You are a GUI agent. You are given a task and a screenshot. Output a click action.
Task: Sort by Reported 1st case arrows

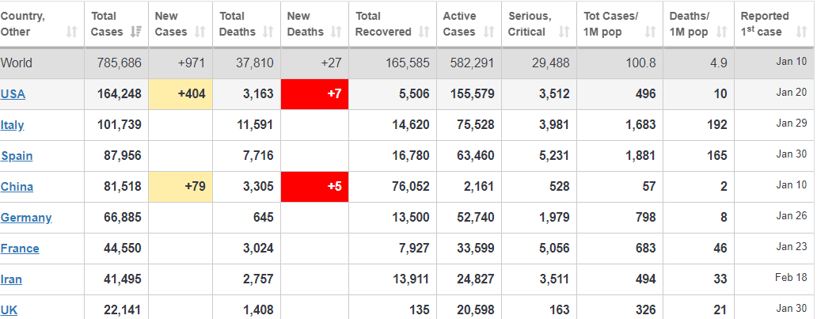(x=802, y=32)
